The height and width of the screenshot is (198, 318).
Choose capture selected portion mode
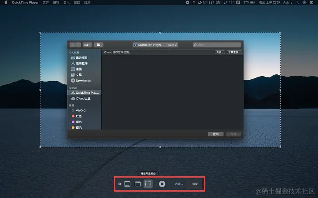pyautogui.click(x=148, y=184)
